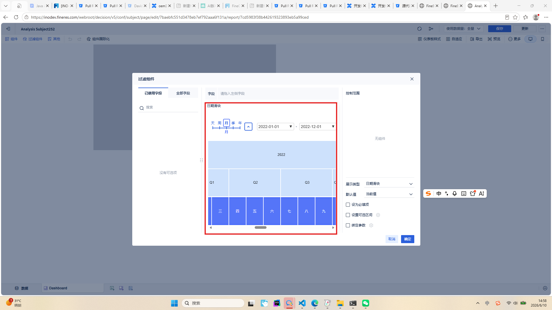
Task: Select 天 granularity on the date slider
Action: click(x=213, y=123)
